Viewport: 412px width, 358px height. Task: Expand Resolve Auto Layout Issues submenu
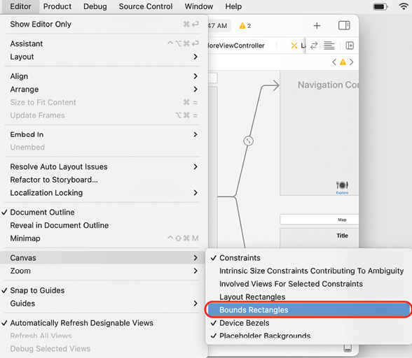[104, 166]
